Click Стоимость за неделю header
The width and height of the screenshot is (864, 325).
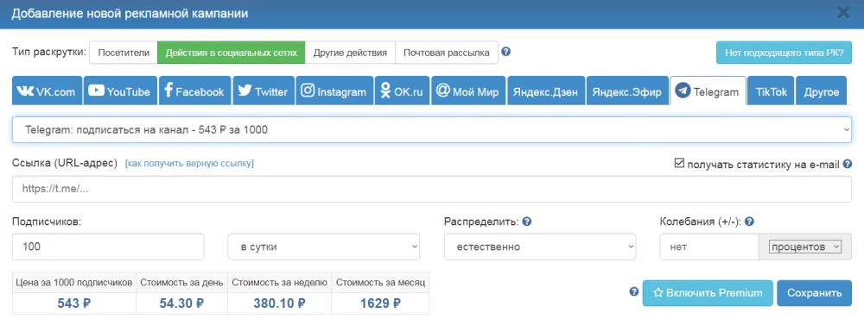coord(280,283)
